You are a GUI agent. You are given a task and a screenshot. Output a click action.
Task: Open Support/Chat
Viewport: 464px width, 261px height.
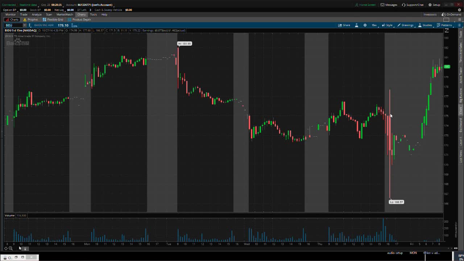pos(413,5)
